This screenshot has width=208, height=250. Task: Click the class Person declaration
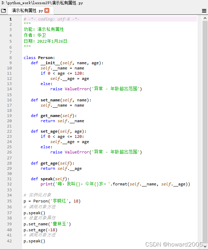(39, 58)
